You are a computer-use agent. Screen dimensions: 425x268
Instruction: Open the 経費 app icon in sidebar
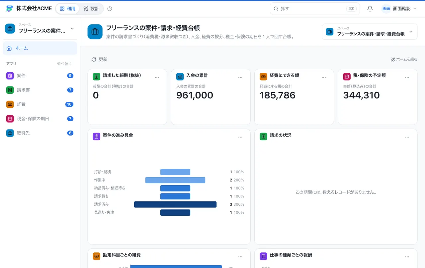tap(10, 104)
